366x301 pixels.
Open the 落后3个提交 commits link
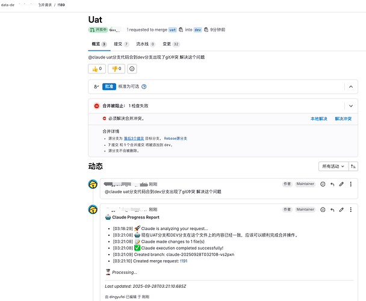point(134,138)
